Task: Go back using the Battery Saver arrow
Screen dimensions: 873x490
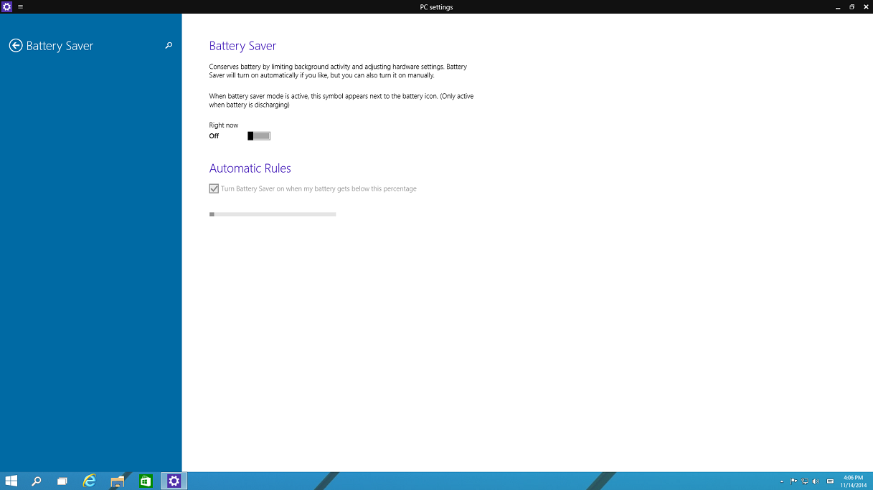Action: (x=16, y=46)
